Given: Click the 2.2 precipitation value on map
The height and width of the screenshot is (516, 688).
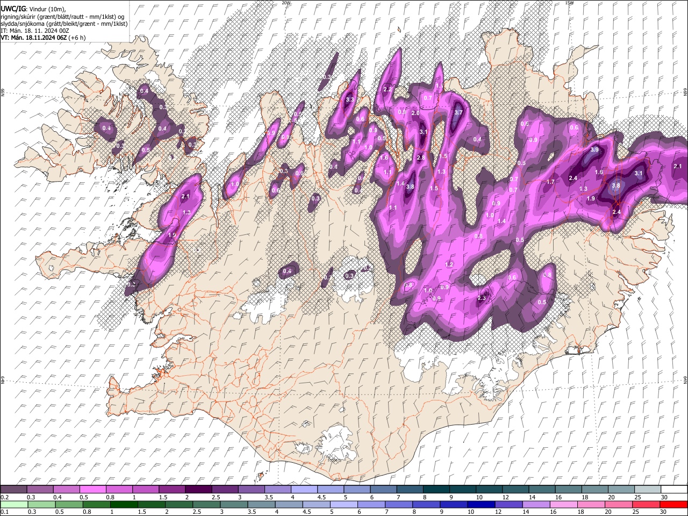Looking at the screenshot, I should [387, 89].
